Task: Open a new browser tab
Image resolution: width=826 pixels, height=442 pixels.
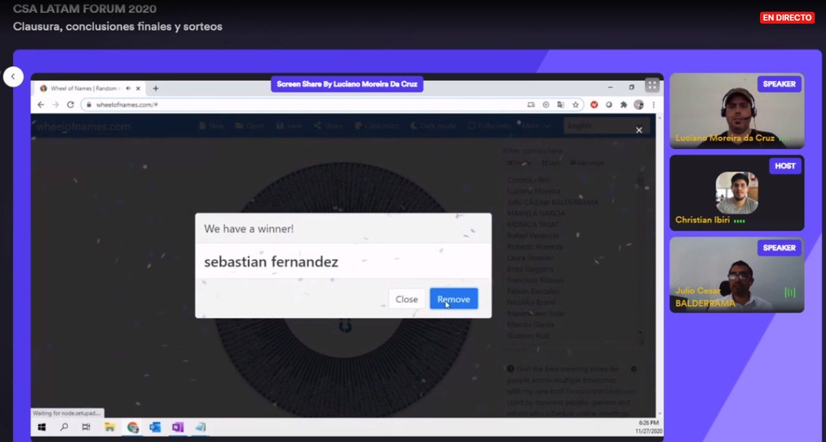Action: click(x=156, y=89)
